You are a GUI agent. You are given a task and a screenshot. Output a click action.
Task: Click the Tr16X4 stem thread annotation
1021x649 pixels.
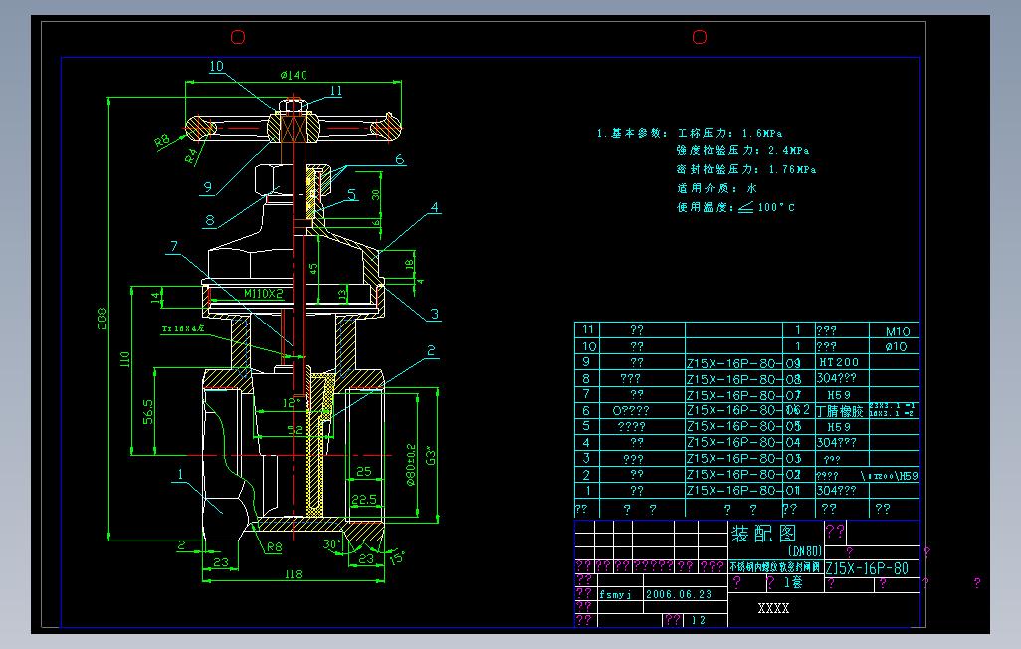click(x=182, y=329)
